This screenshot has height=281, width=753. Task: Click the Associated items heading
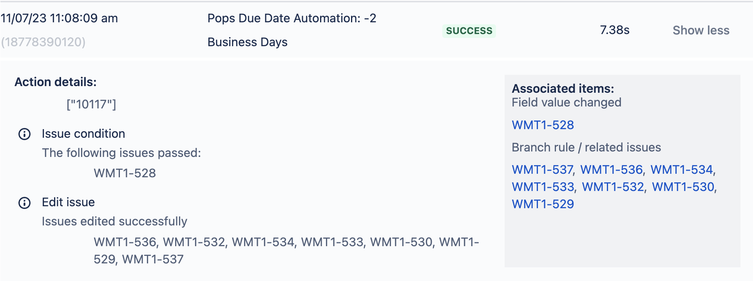(563, 88)
